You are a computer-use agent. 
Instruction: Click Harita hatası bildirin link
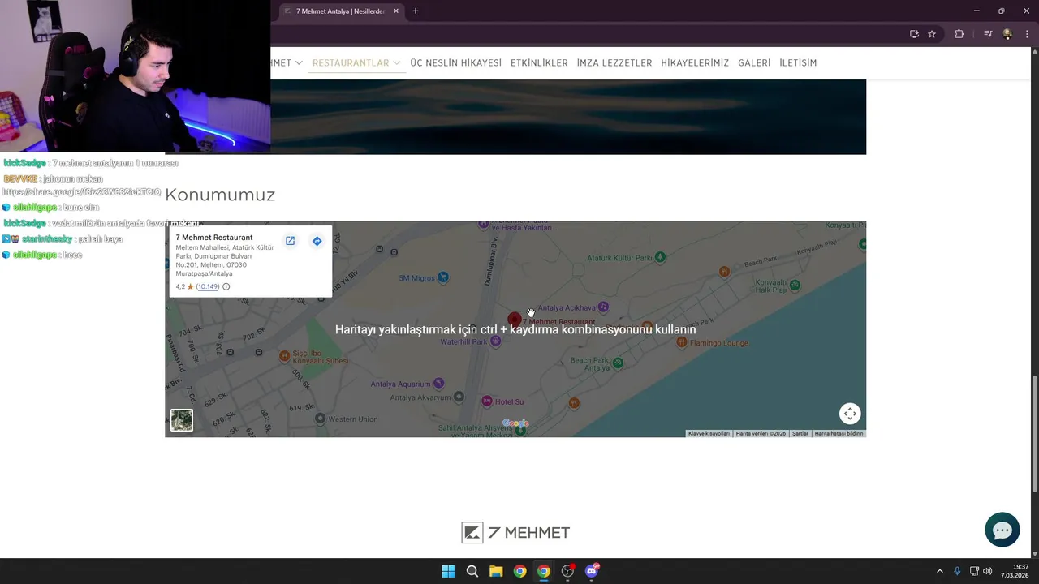click(x=839, y=434)
